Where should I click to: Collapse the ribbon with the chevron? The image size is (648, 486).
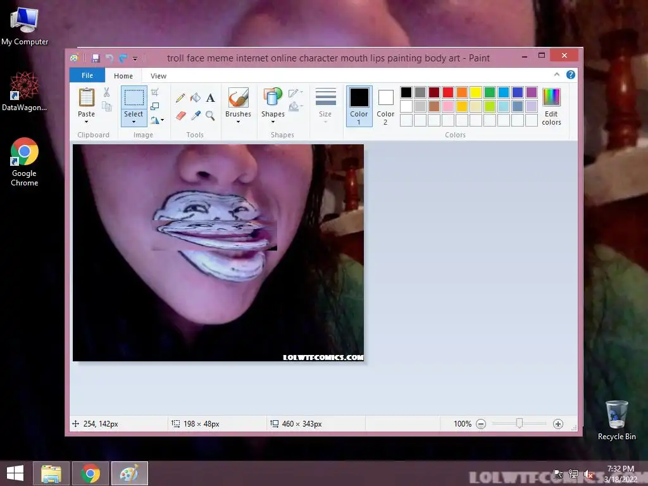point(557,75)
